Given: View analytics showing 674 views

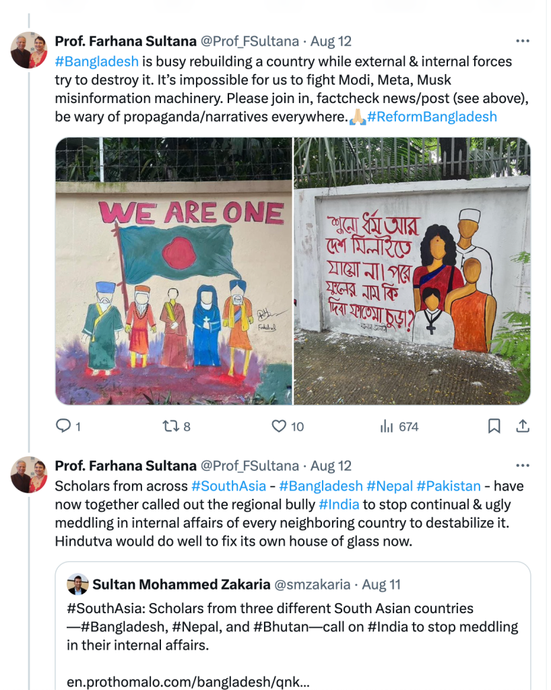Looking at the screenshot, I should pos(387,426).
